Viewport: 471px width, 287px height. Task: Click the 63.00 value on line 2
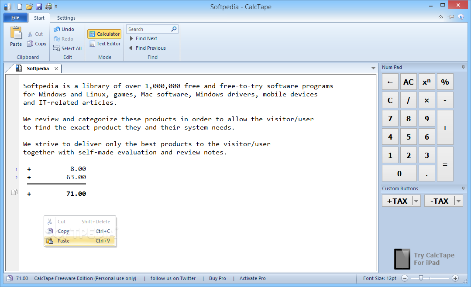point(76,177)
